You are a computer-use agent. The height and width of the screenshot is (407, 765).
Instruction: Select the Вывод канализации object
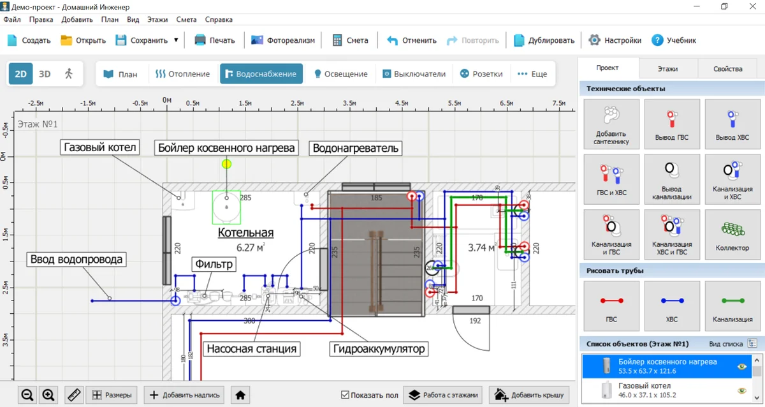pos(671,178)
